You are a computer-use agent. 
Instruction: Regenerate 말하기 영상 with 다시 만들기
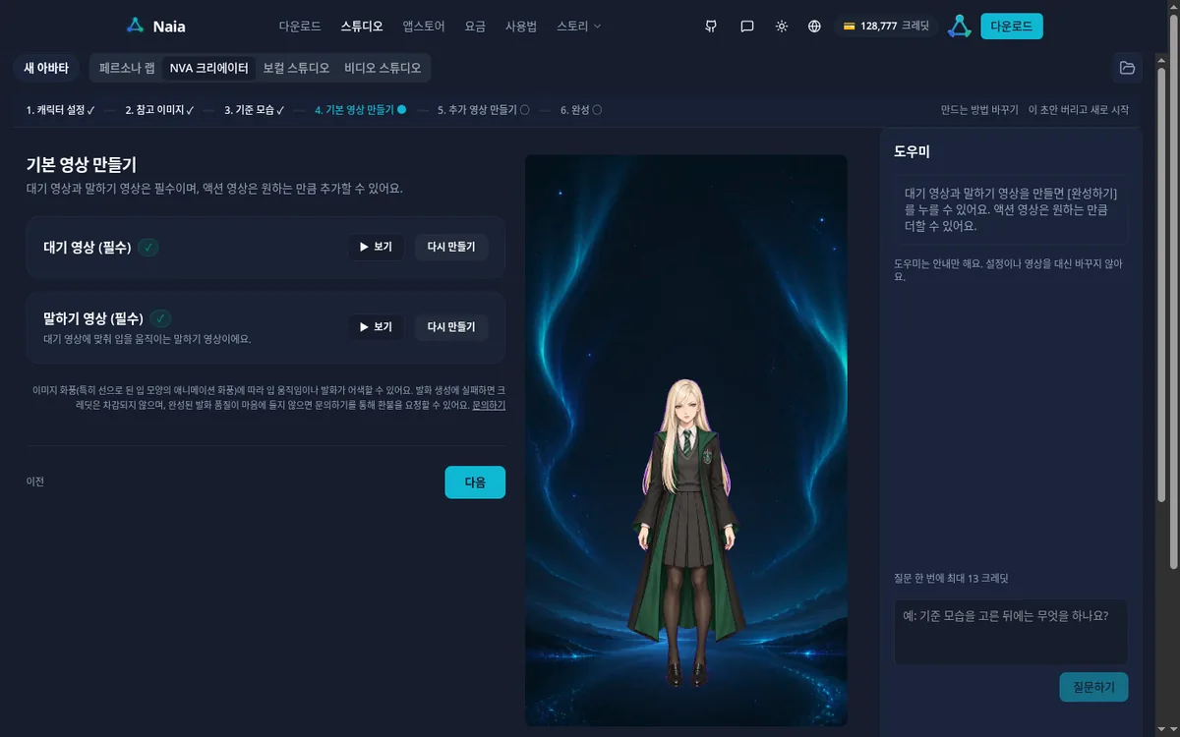pyautogui.click(x=451, y=327)
